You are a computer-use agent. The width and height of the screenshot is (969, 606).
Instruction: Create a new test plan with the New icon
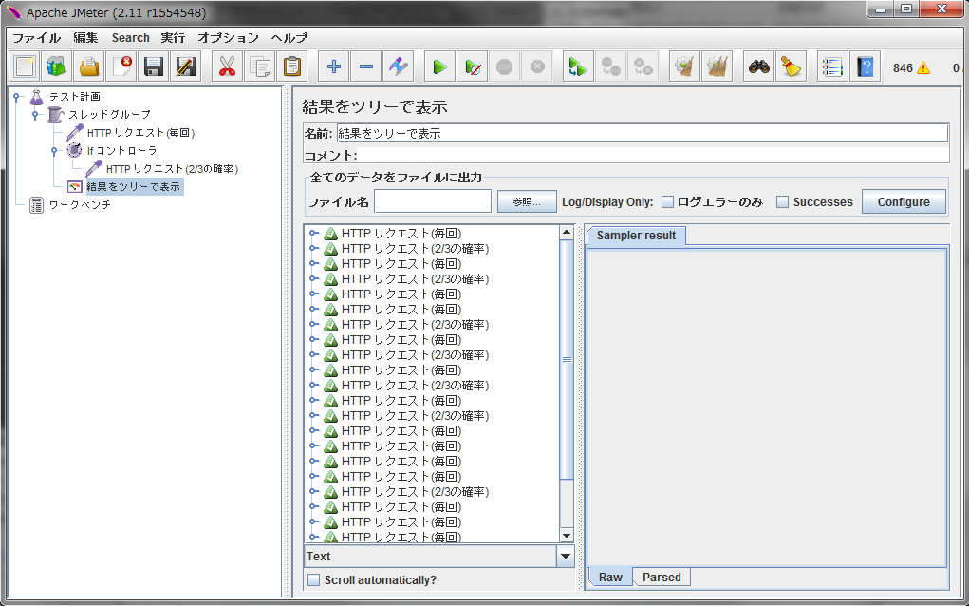[x=25, y=66]
